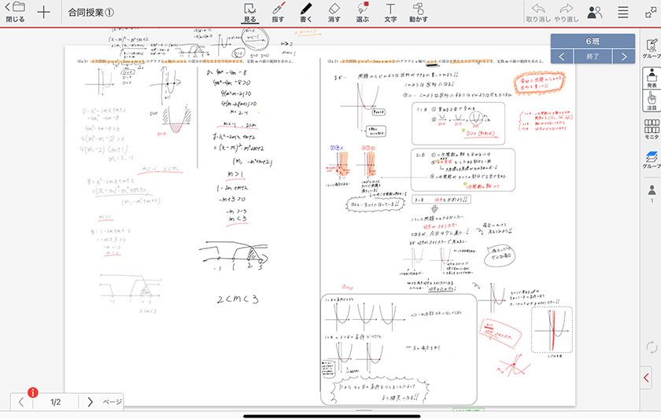
Task: Select the 動かす move tool
Action: pos(419,13)
